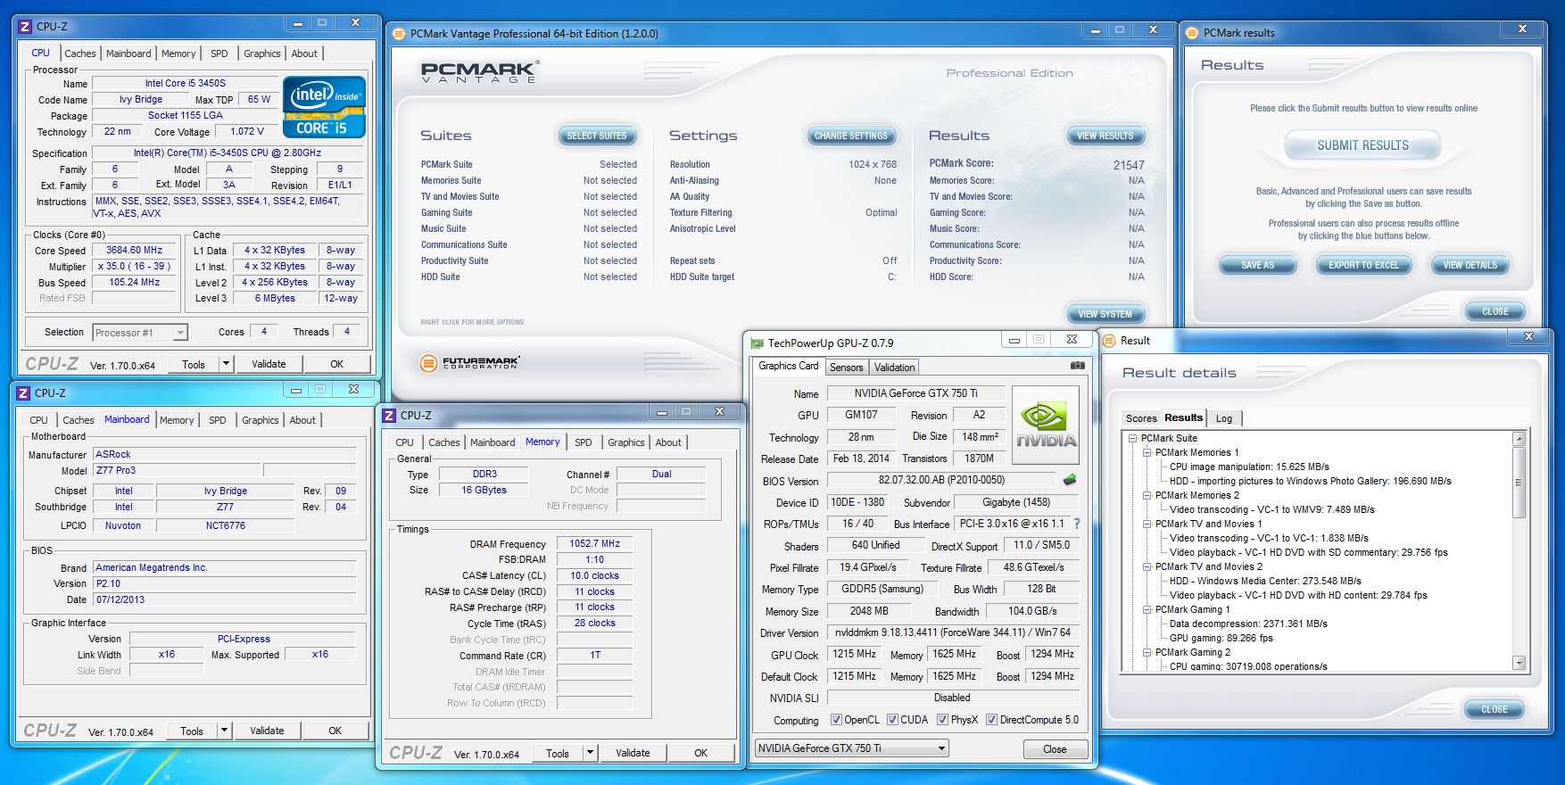Toggle the CUDA checkbox

(x=892, y=720)
